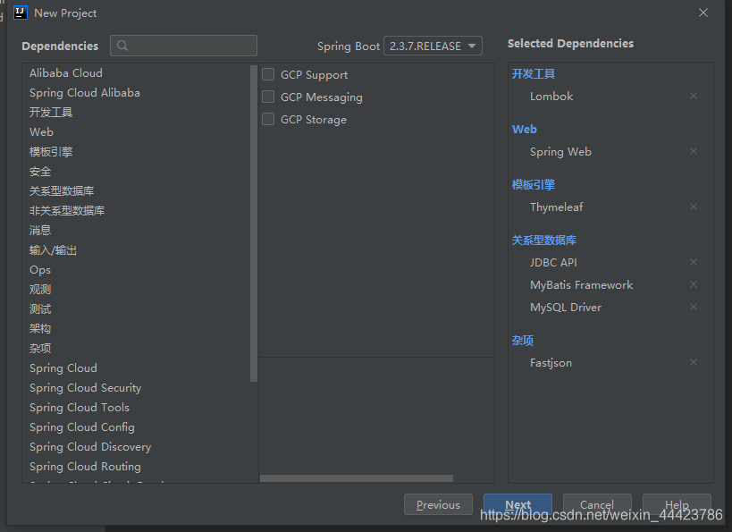This screenshot has height=532, width=732.
Task: Click the category list vertical scrollbar
Action: coord(254,224)
